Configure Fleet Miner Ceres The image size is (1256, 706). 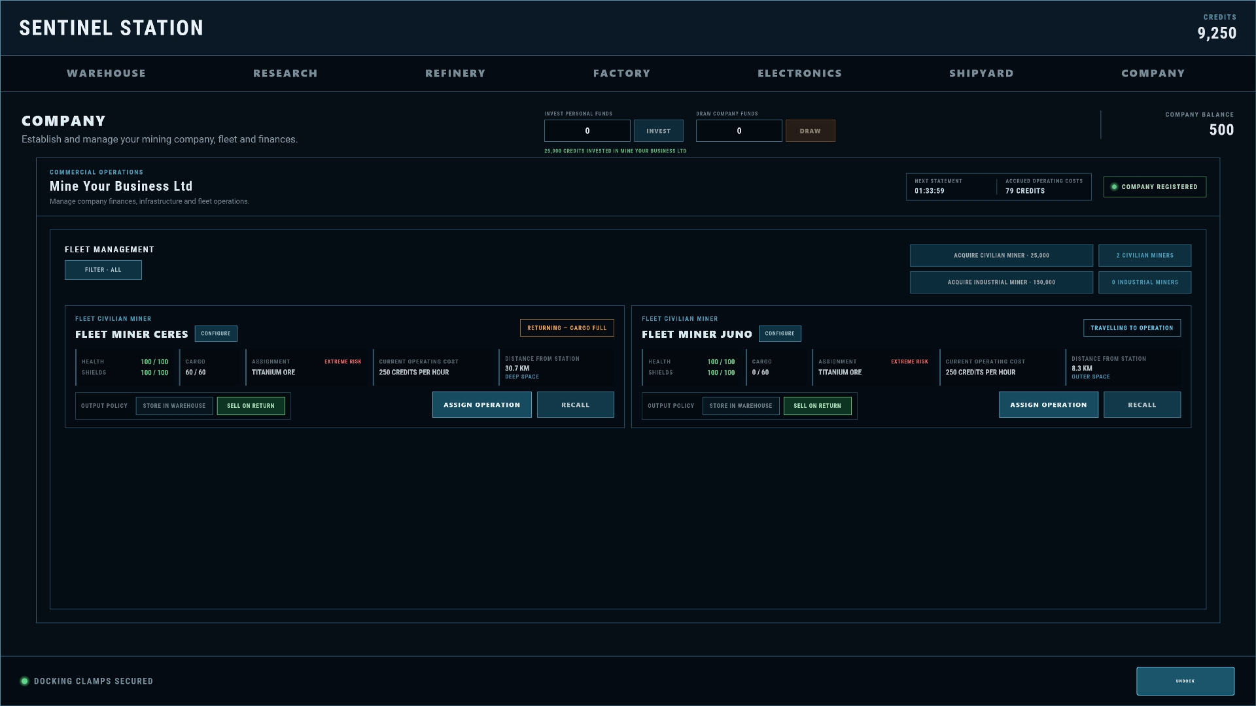coord(216,333)
